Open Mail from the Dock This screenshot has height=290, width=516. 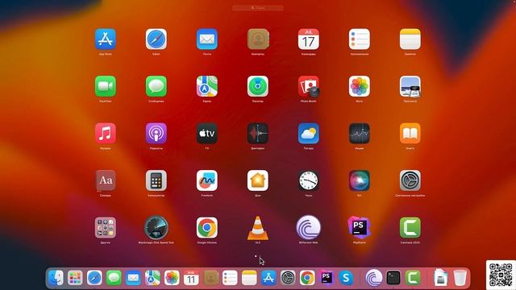133,278
